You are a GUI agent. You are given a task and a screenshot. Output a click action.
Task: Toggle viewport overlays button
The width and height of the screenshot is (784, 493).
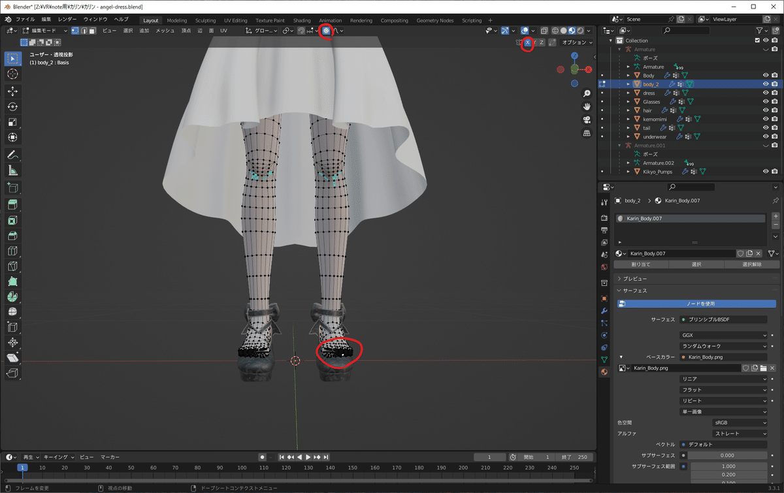pyautogui.click(x=525, y=31)
